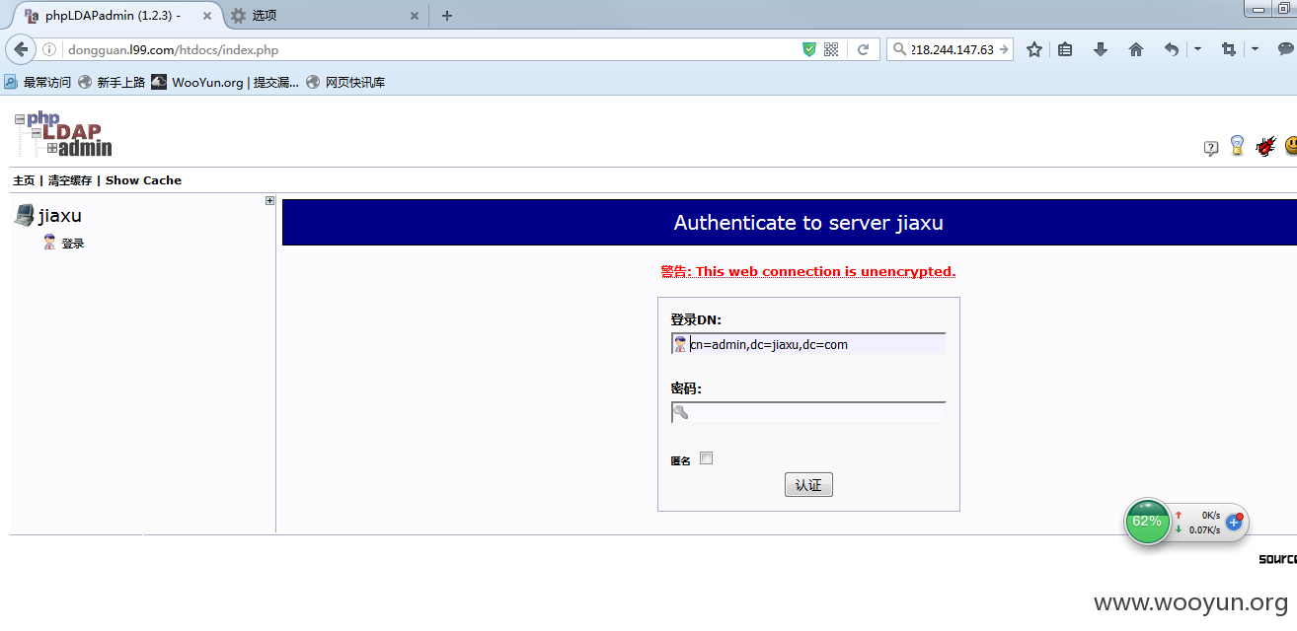Close the 选项 tab
This screenshot has width=1297, height=631.
pos(415,16)
